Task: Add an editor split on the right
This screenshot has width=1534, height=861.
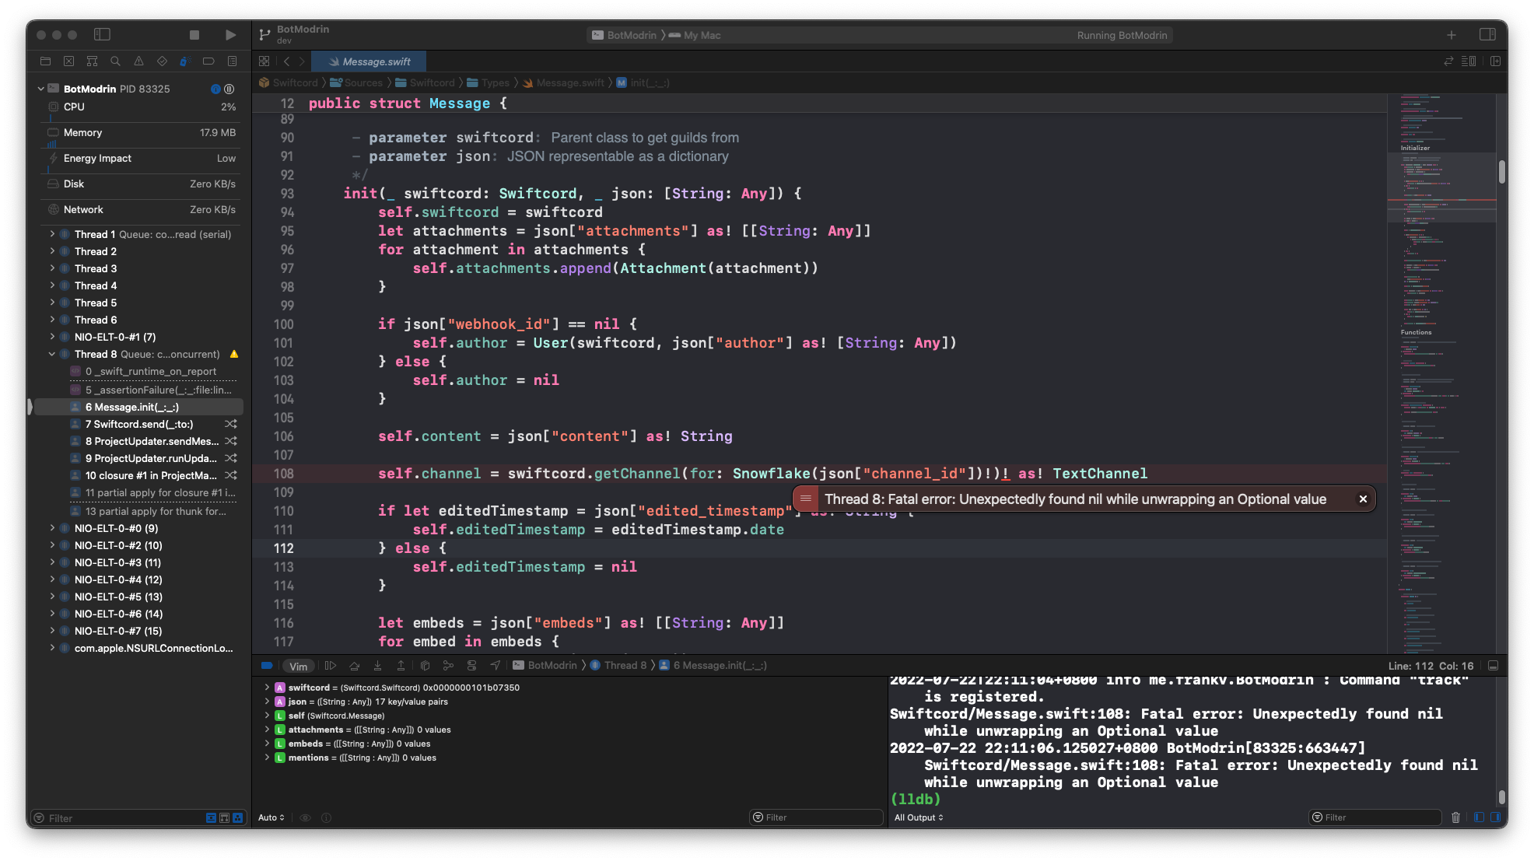Action: click(x=1495, y=61)
